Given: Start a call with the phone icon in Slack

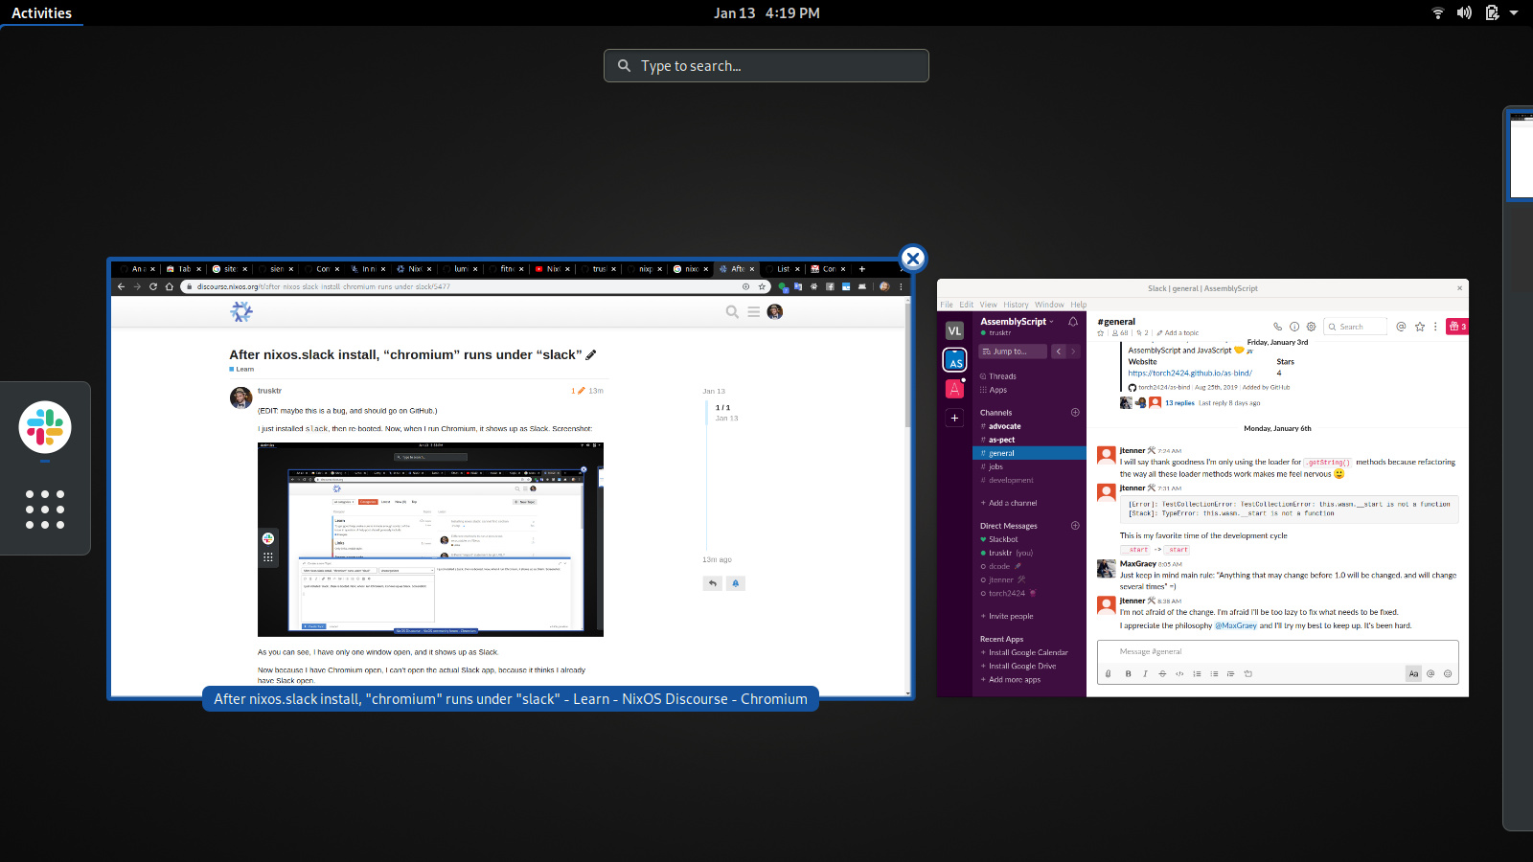Looking at the screenshot, I should [x=1277, y=327].
